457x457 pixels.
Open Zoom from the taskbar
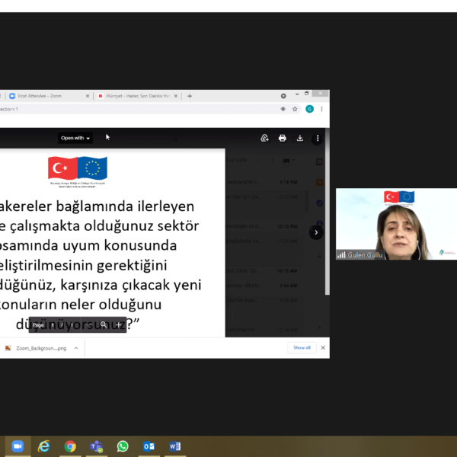tap(18, 446)
